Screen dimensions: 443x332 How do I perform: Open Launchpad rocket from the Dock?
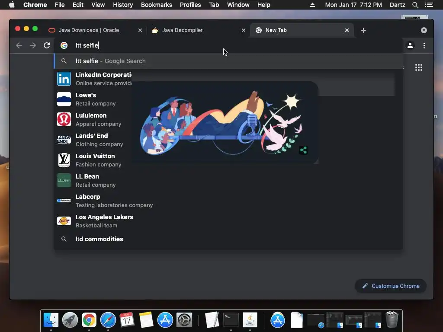pyautogui.click(x=70, y=320)
